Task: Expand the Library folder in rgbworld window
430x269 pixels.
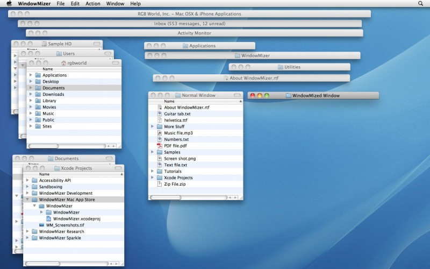Action: pos(31,101)
